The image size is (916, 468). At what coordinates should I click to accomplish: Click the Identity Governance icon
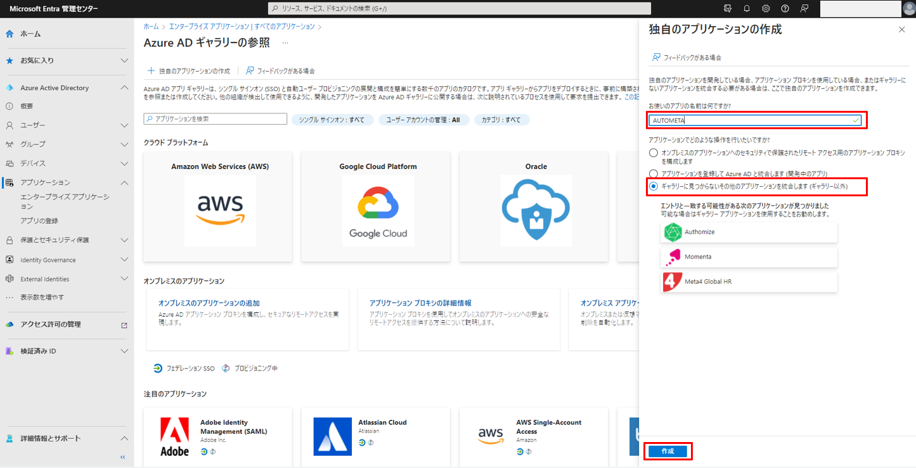click(x=10, y=260)
